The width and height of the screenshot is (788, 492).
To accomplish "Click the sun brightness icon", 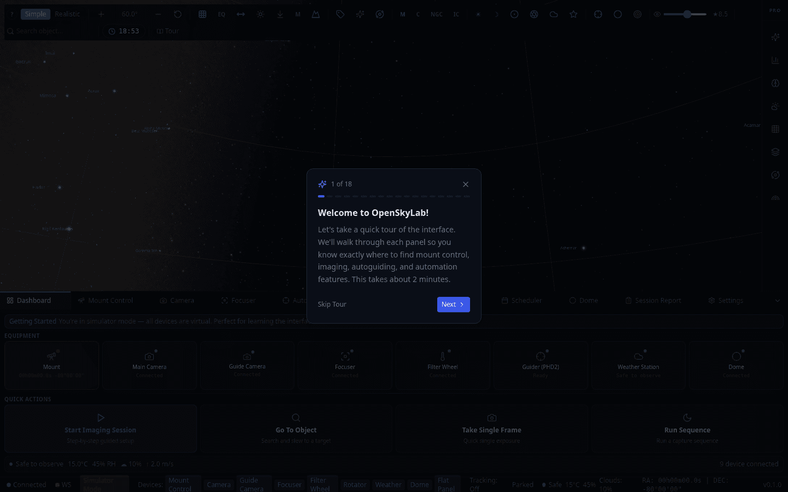I will point(260,14).
